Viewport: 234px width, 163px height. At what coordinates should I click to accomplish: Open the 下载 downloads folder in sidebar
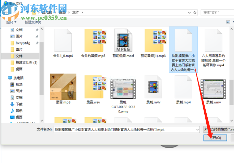(x=19, y=104)
